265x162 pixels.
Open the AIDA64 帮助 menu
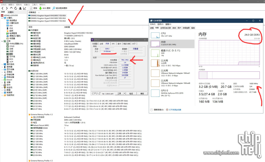[42, 5]
